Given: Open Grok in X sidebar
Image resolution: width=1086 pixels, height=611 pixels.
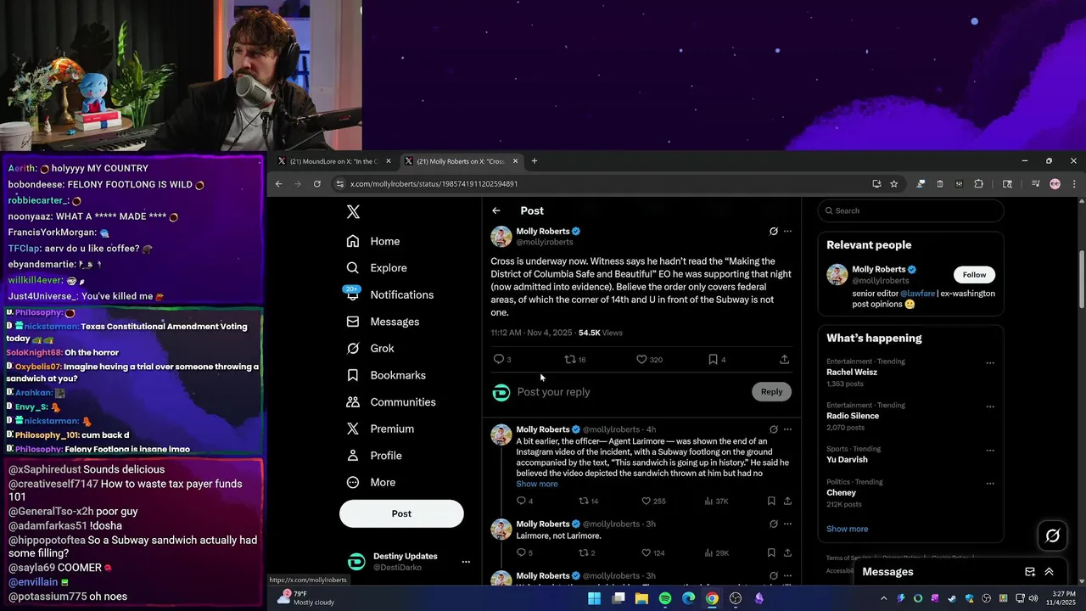Looking at the screenshot, I should [x=370, y=348].
